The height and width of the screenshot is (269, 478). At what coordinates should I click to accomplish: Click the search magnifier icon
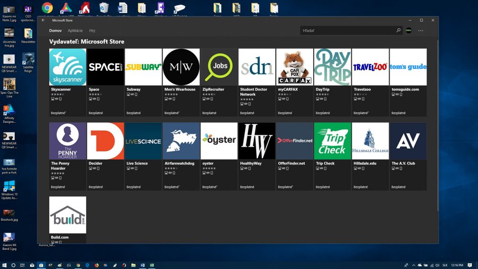click(399, 31)
